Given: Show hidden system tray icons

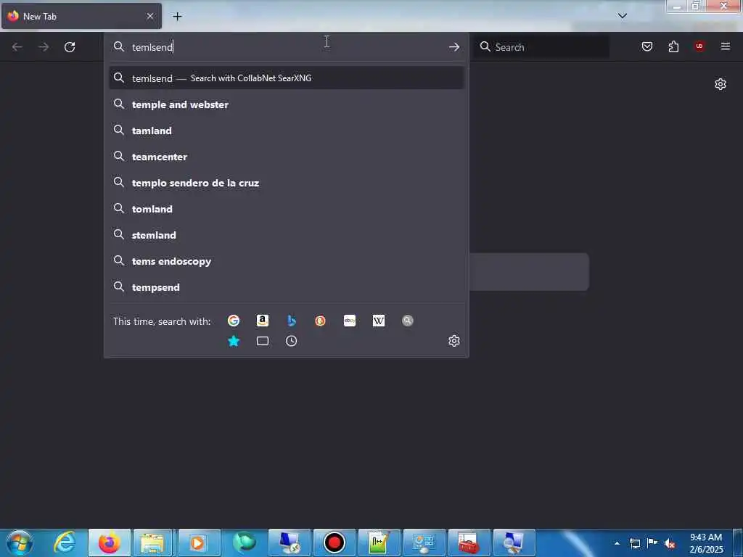Looking at the screenshot, I should click(x=617, y=543).
